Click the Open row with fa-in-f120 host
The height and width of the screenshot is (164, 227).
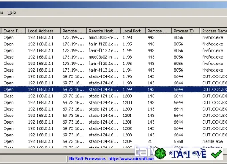click(113, 44)
